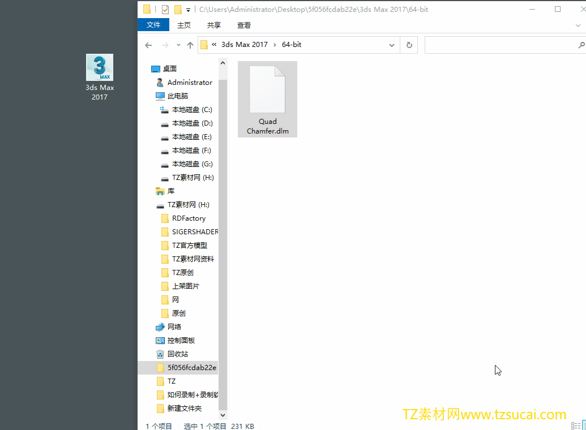586x430 pixels.
Task: Expand the ribbon with the chevron
Action: [x=578, y=25]
